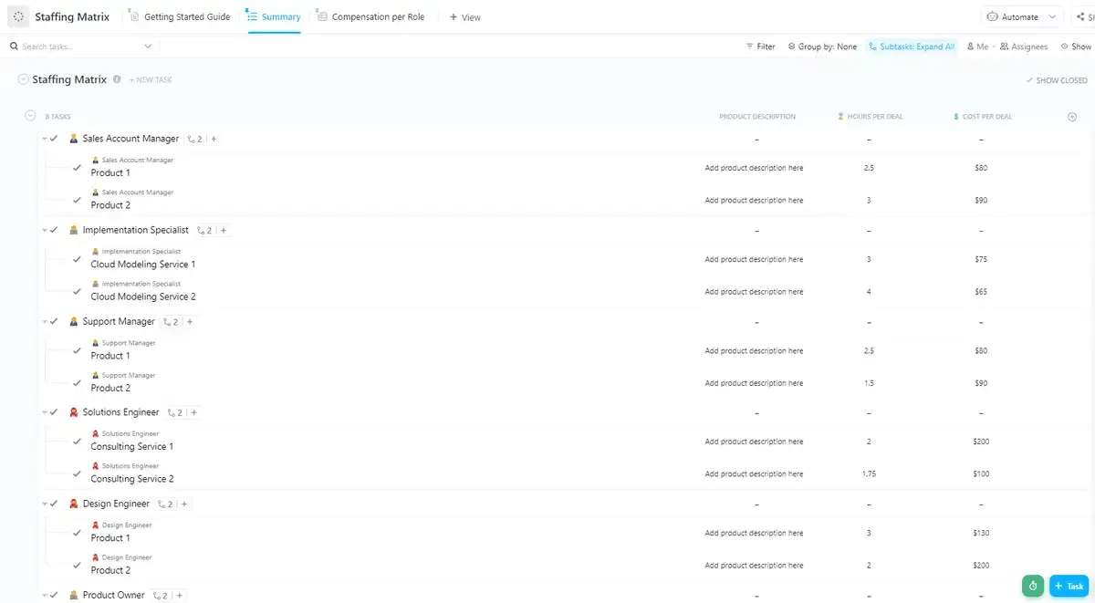This screenshot has height=603, width=1095.
Task: Collapse the Design Engineer task
Action: pyautogui.click(x=44, y=504)
